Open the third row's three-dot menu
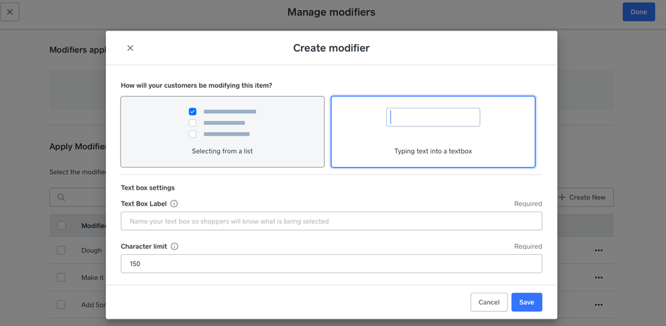The width and height of the screenshot is (666, 326). (598, 305)
